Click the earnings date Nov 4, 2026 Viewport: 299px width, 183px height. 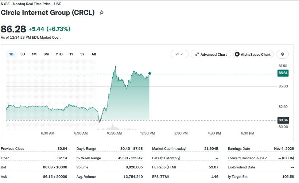point(284,149)
